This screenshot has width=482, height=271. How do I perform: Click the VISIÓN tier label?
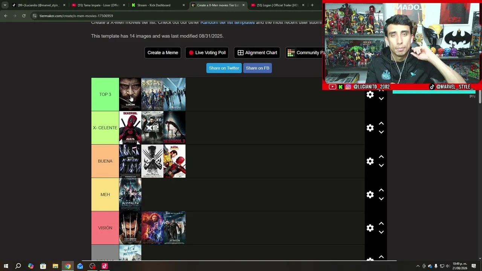(x=105, y=228)
